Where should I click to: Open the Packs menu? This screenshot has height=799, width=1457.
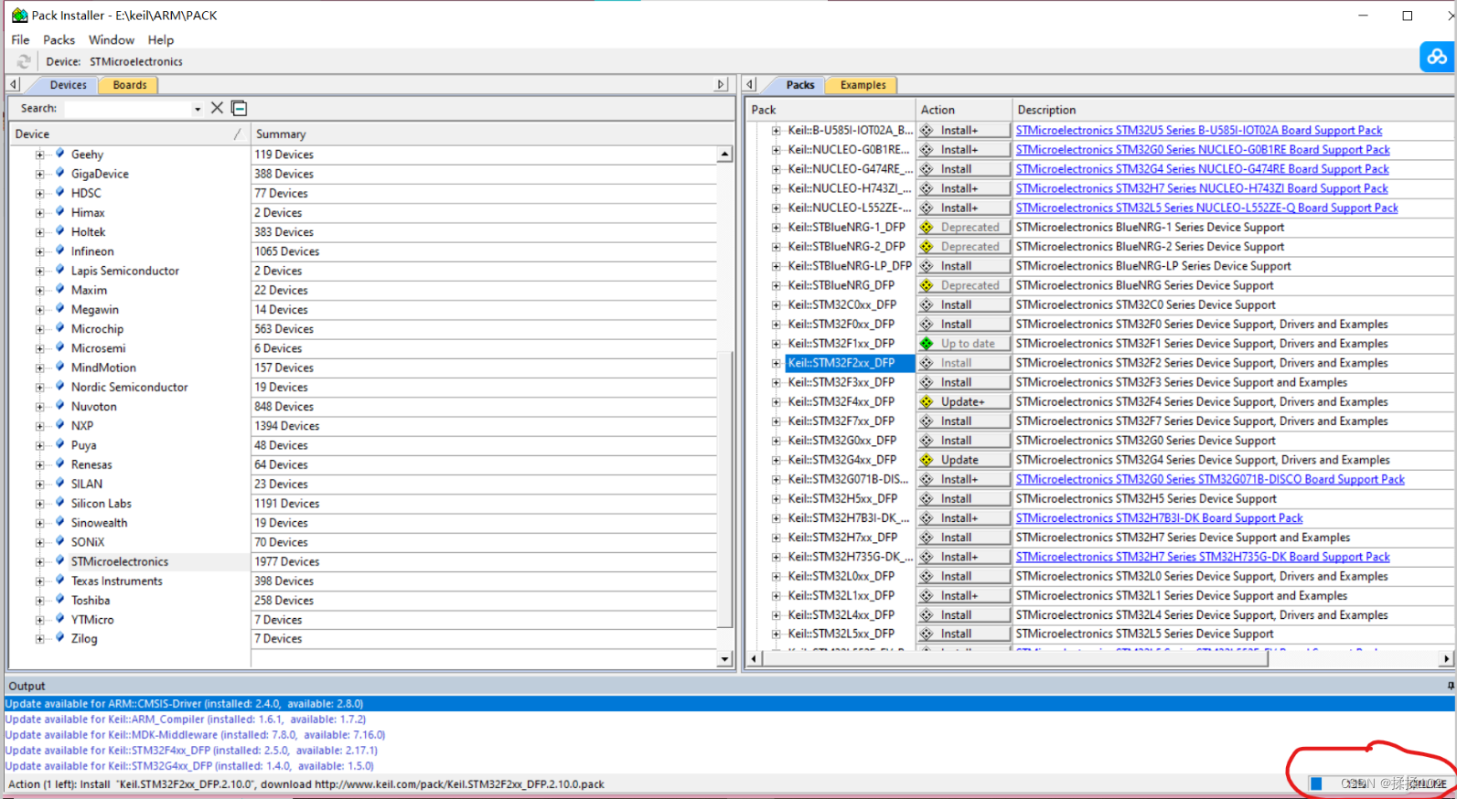(x=59, y=39)
